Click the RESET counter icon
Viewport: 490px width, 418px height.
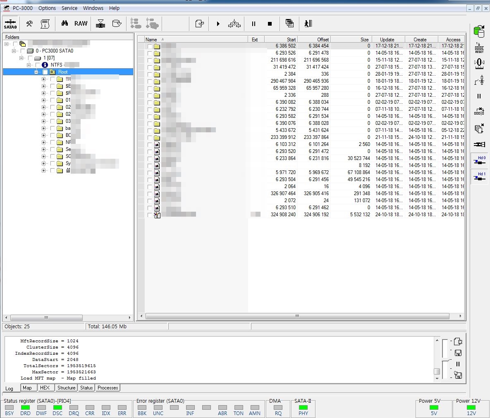(479, 47)
